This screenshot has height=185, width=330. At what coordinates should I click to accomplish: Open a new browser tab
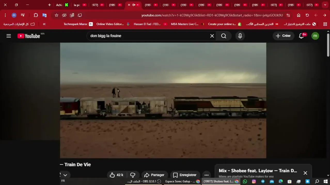pyautogui.click(x=50, y=5)
